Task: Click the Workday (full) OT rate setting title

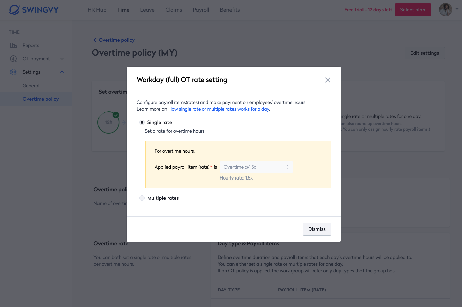Action: [x=182, y=80]
